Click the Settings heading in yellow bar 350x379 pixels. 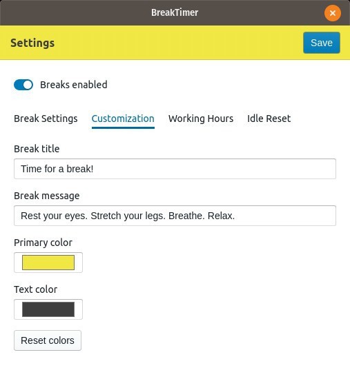coord(32,43)
